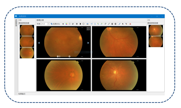
Task: Click the 检查对比 compare button
Action: click(55, 24)
